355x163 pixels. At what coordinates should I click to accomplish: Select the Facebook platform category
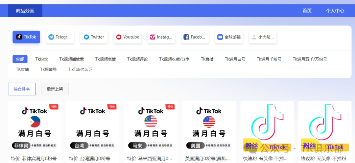tap(195, 37)
